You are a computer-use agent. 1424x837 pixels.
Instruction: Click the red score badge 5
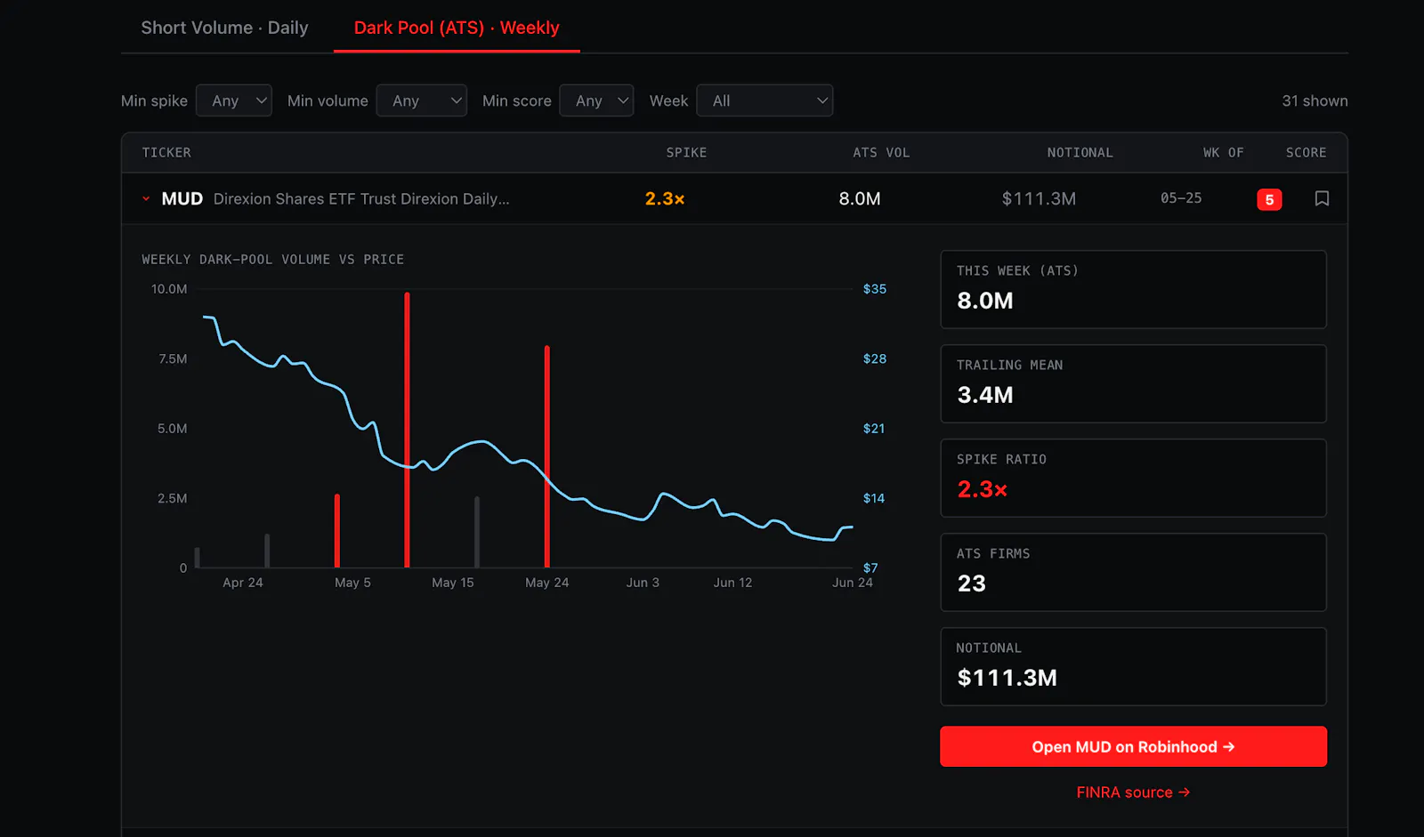tap(1269, 199)
